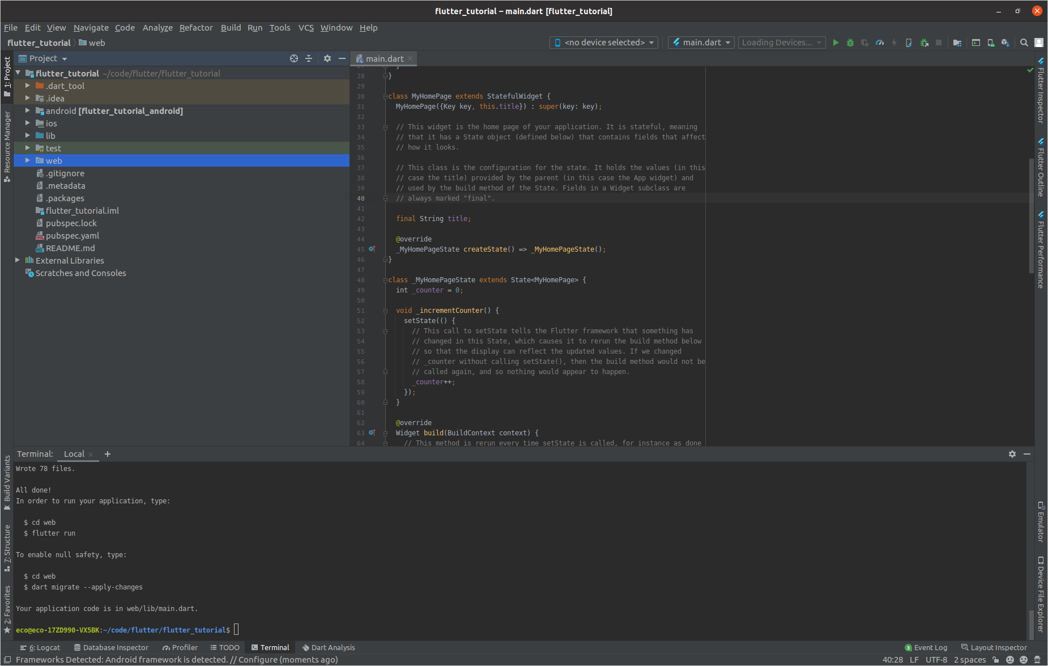Click the happy smiley feedback icon

point(1009,660)
